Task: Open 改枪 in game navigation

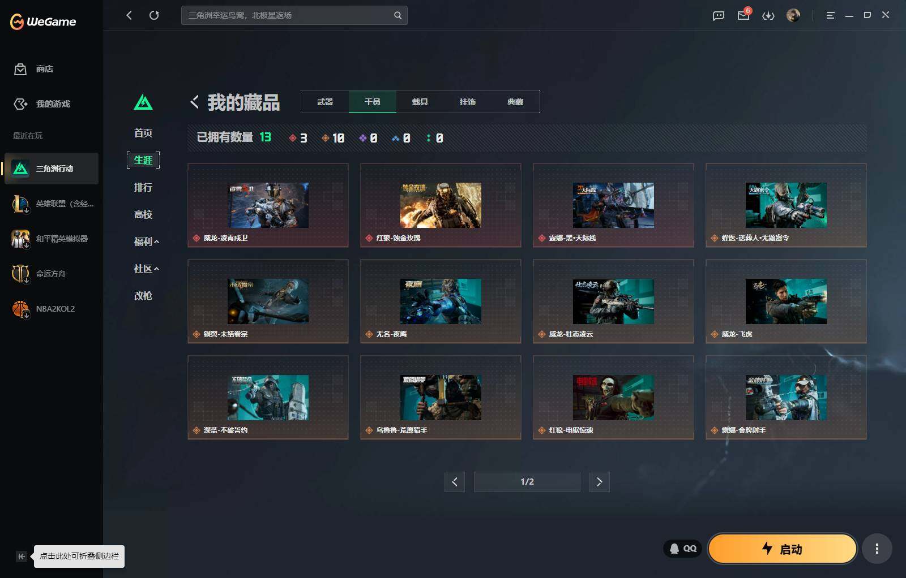Action: [x=143, y=296]
